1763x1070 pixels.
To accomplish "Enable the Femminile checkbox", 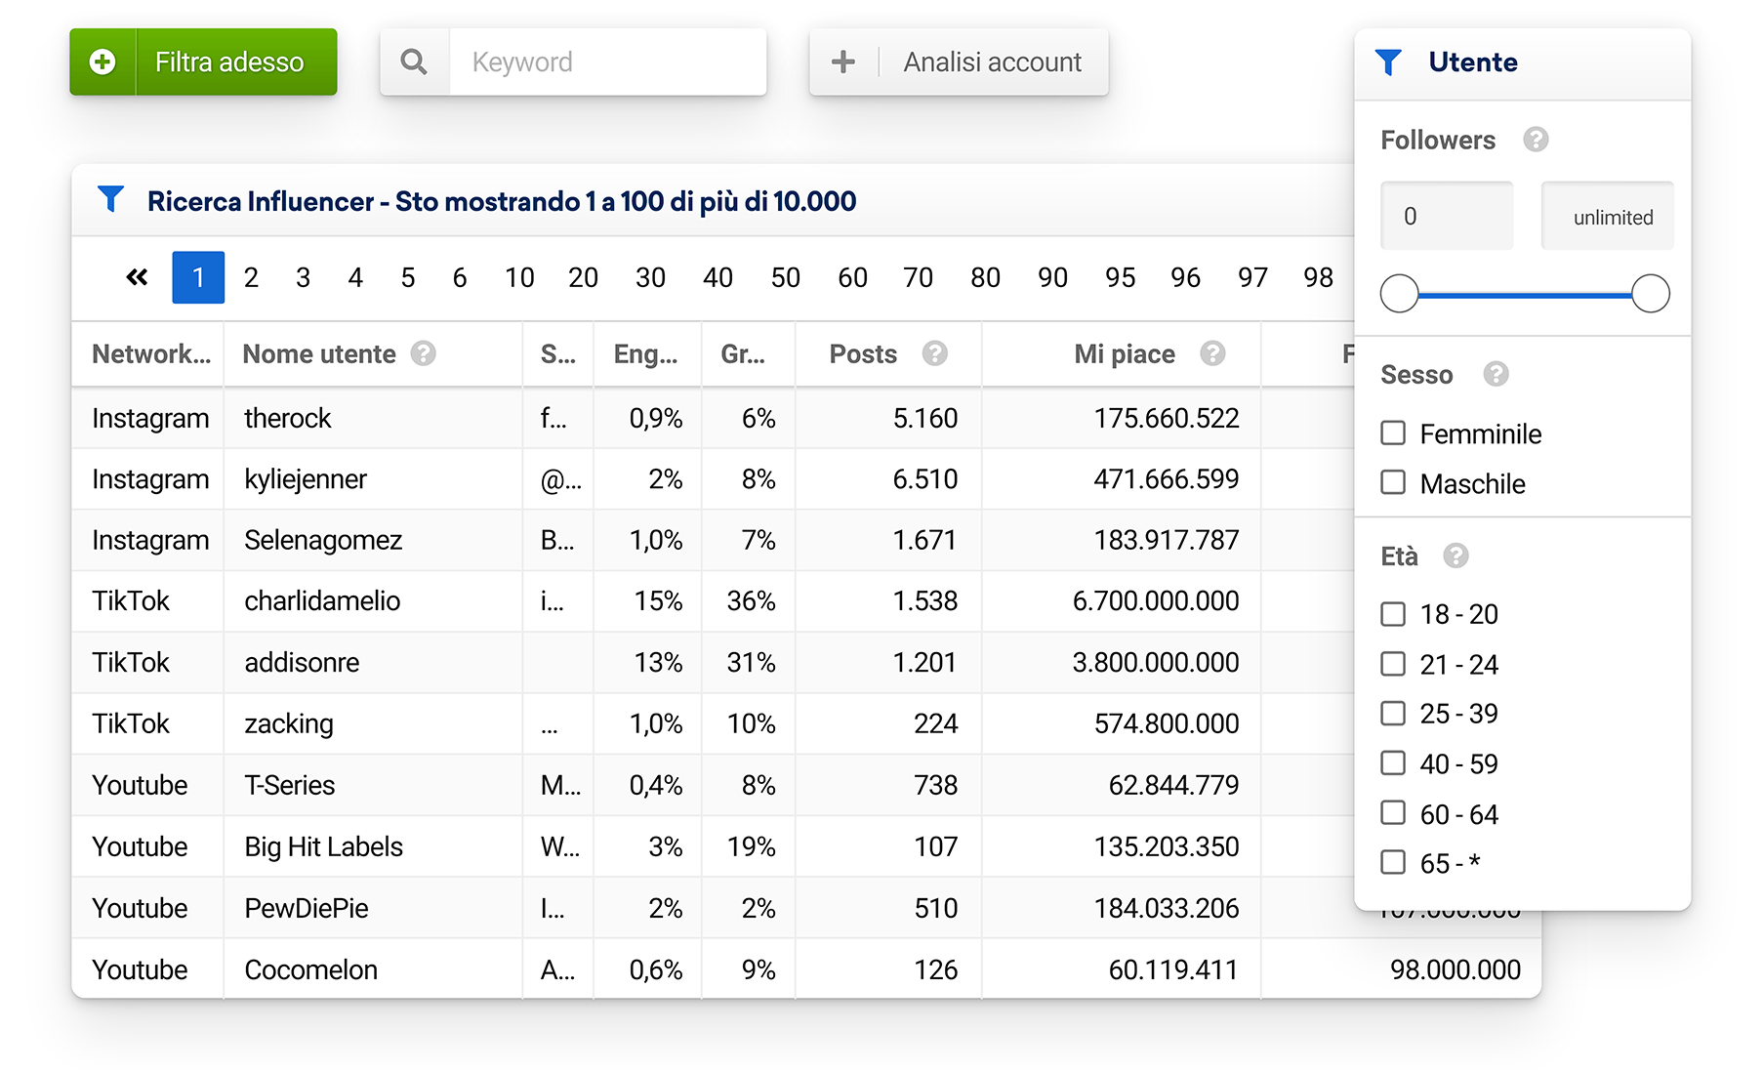I will [1393, 433].
